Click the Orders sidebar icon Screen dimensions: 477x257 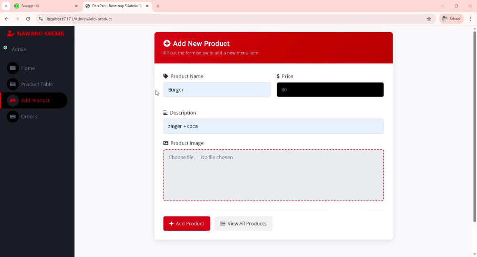coord(13,117)
